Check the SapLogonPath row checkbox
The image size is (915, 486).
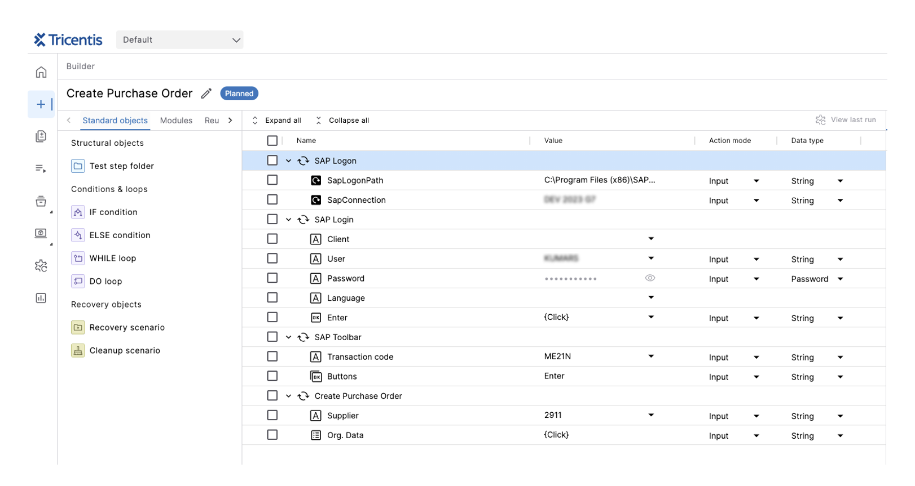[272, 180]
